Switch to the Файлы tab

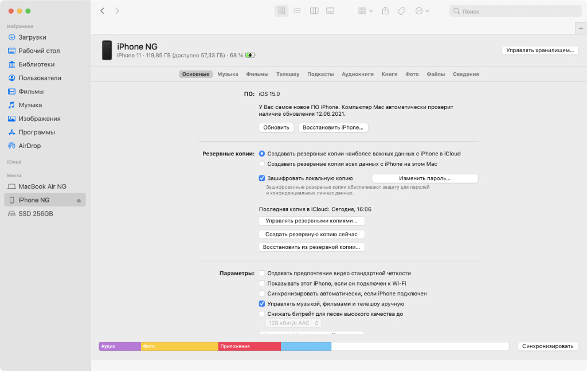(x=436, y=74)
